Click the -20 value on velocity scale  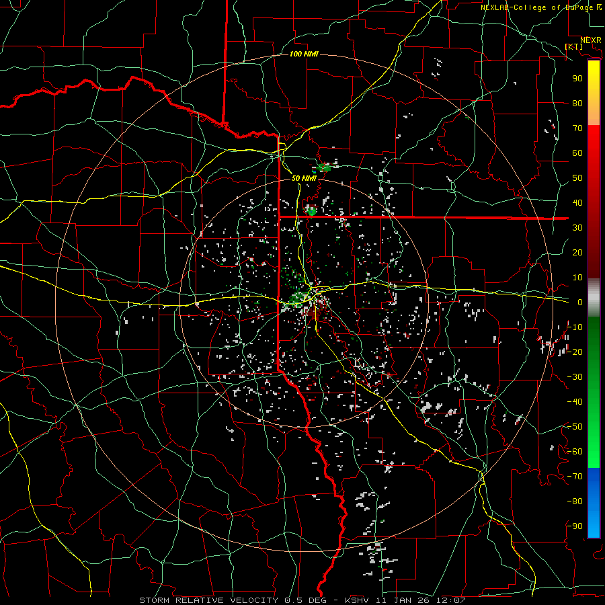coord(575,352)
